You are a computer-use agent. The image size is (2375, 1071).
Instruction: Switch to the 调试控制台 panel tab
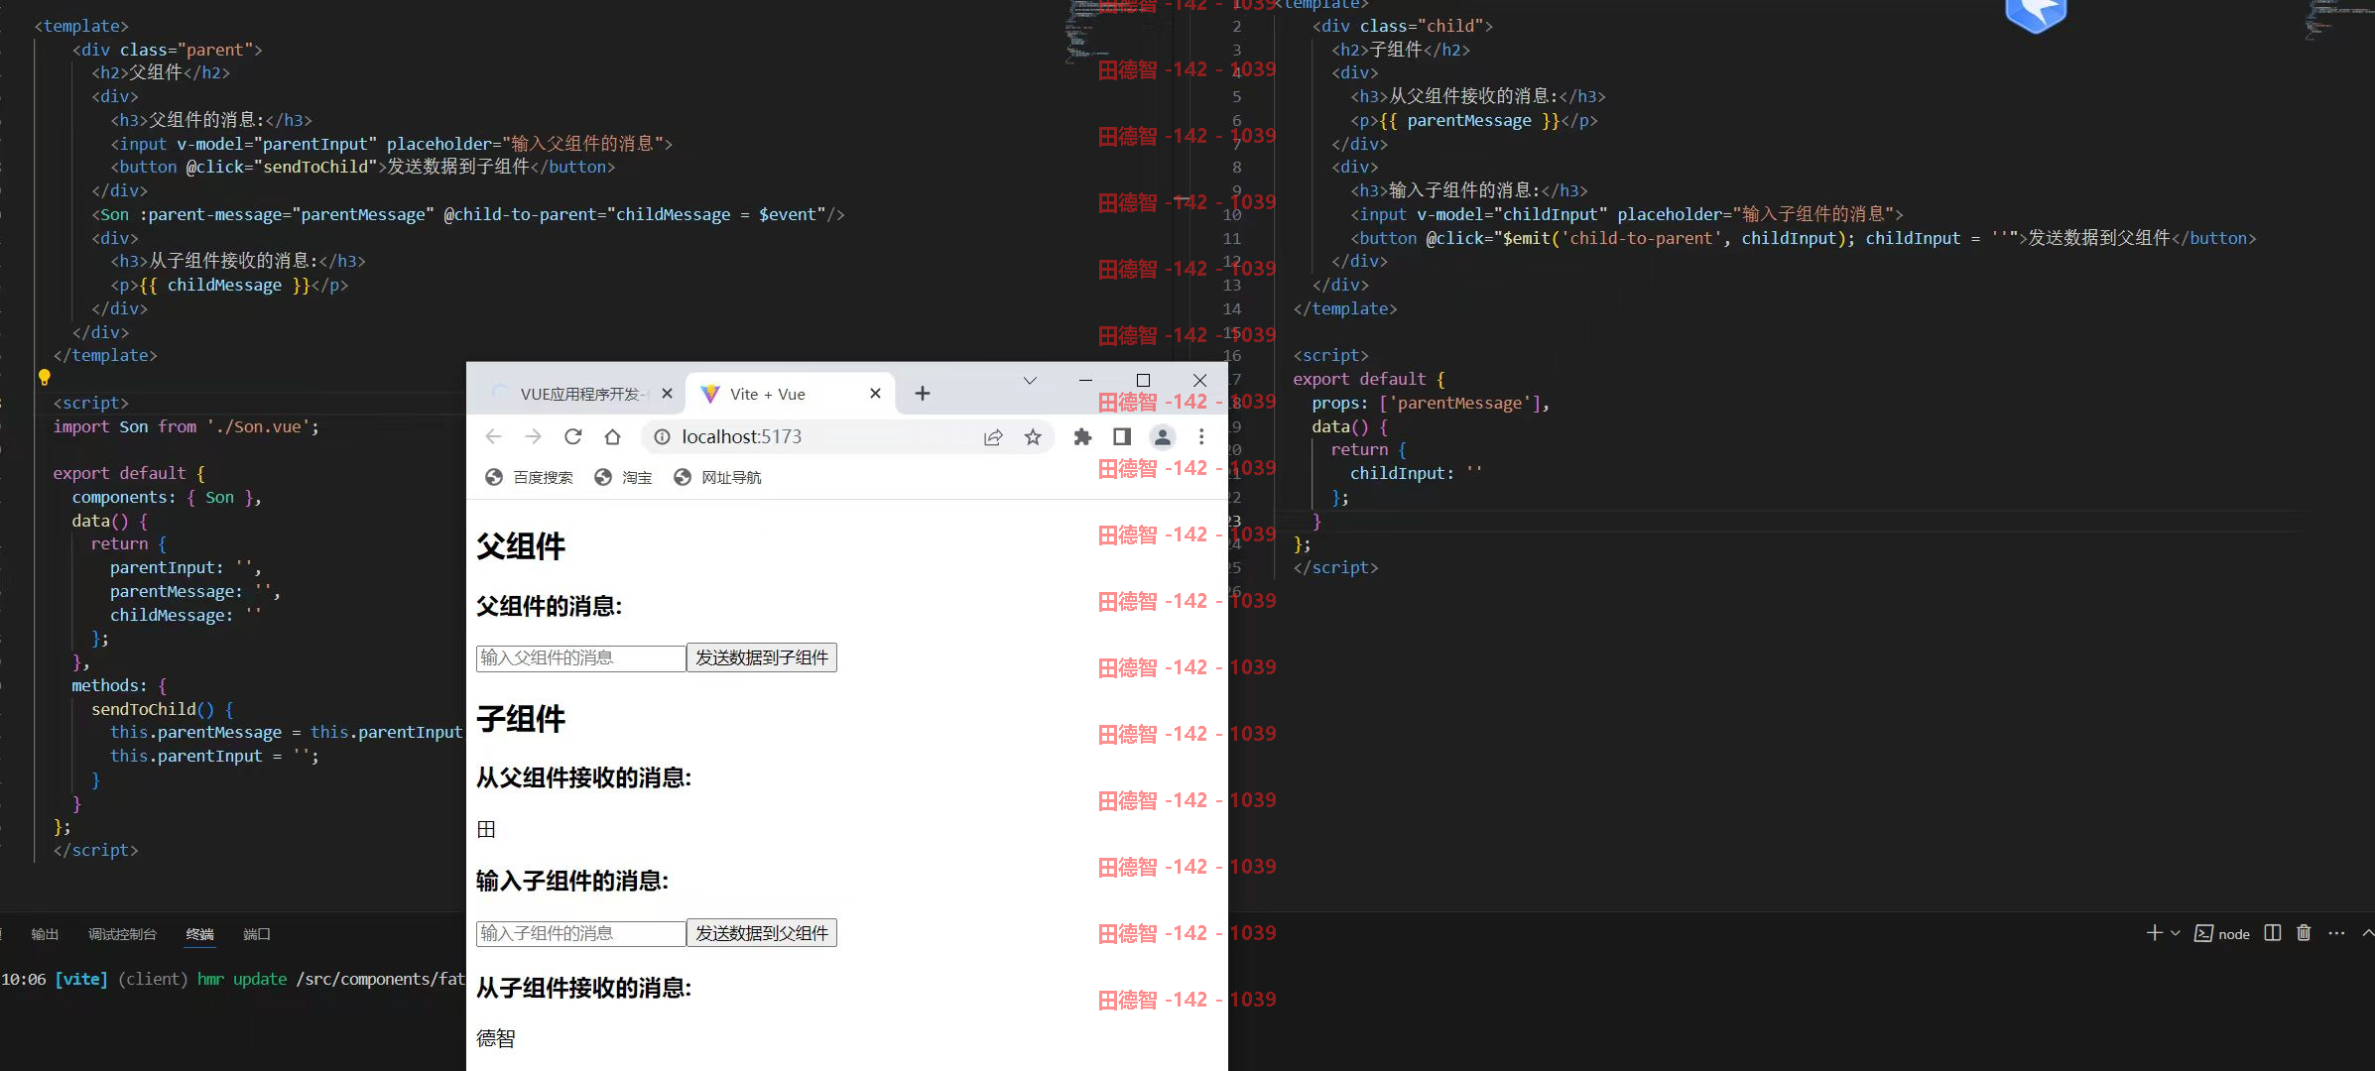122,934
